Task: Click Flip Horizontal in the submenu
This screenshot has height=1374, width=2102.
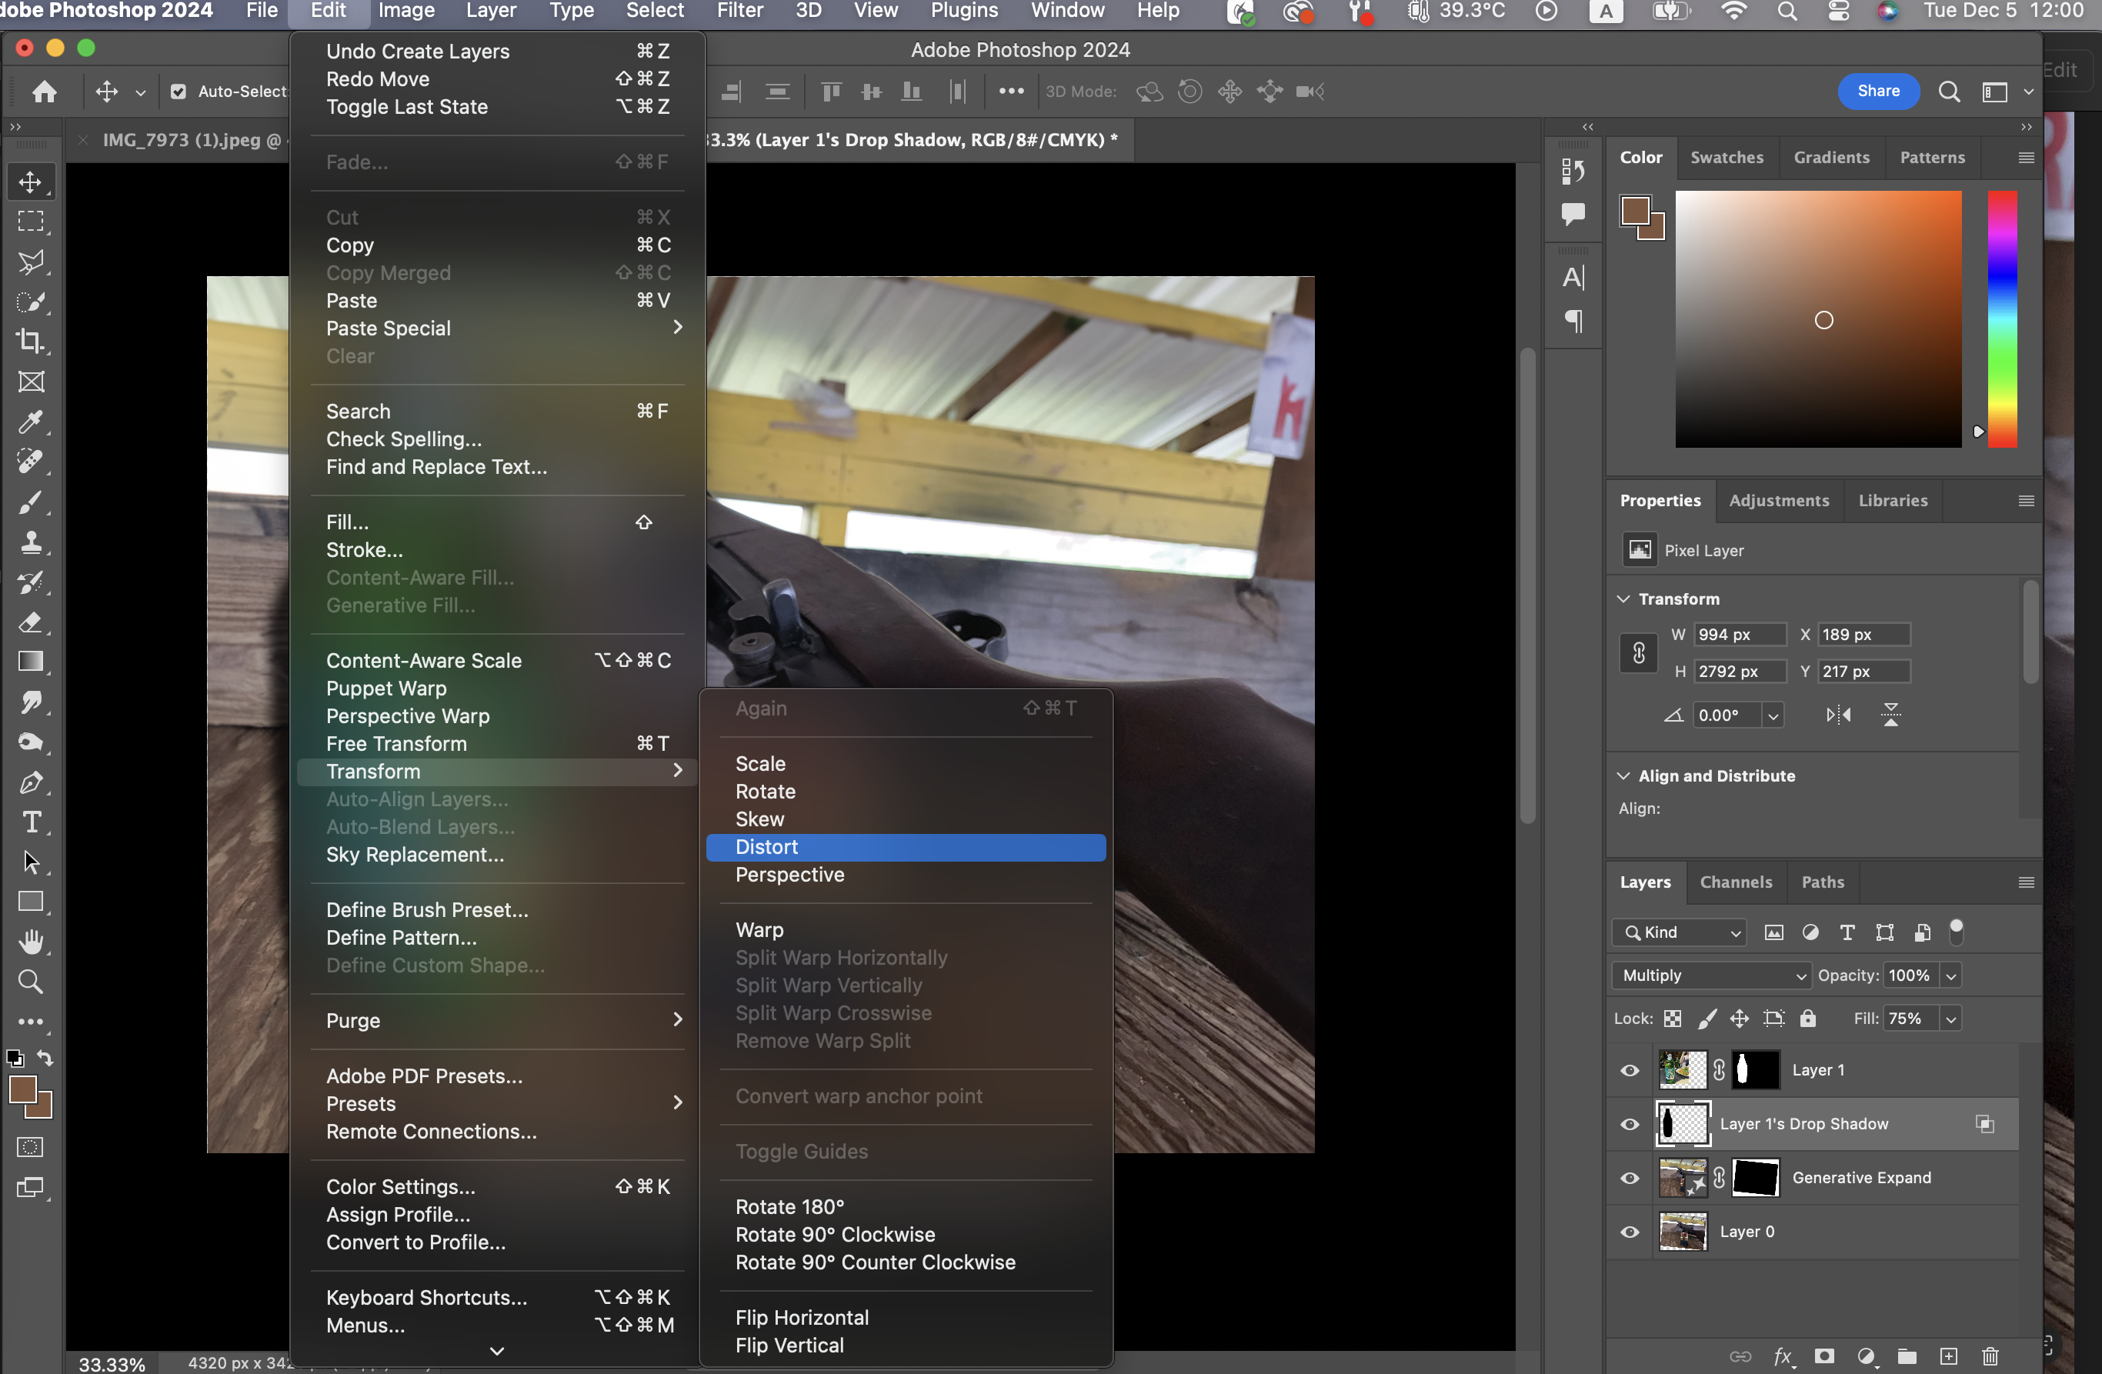Action: click(801, 1318)
